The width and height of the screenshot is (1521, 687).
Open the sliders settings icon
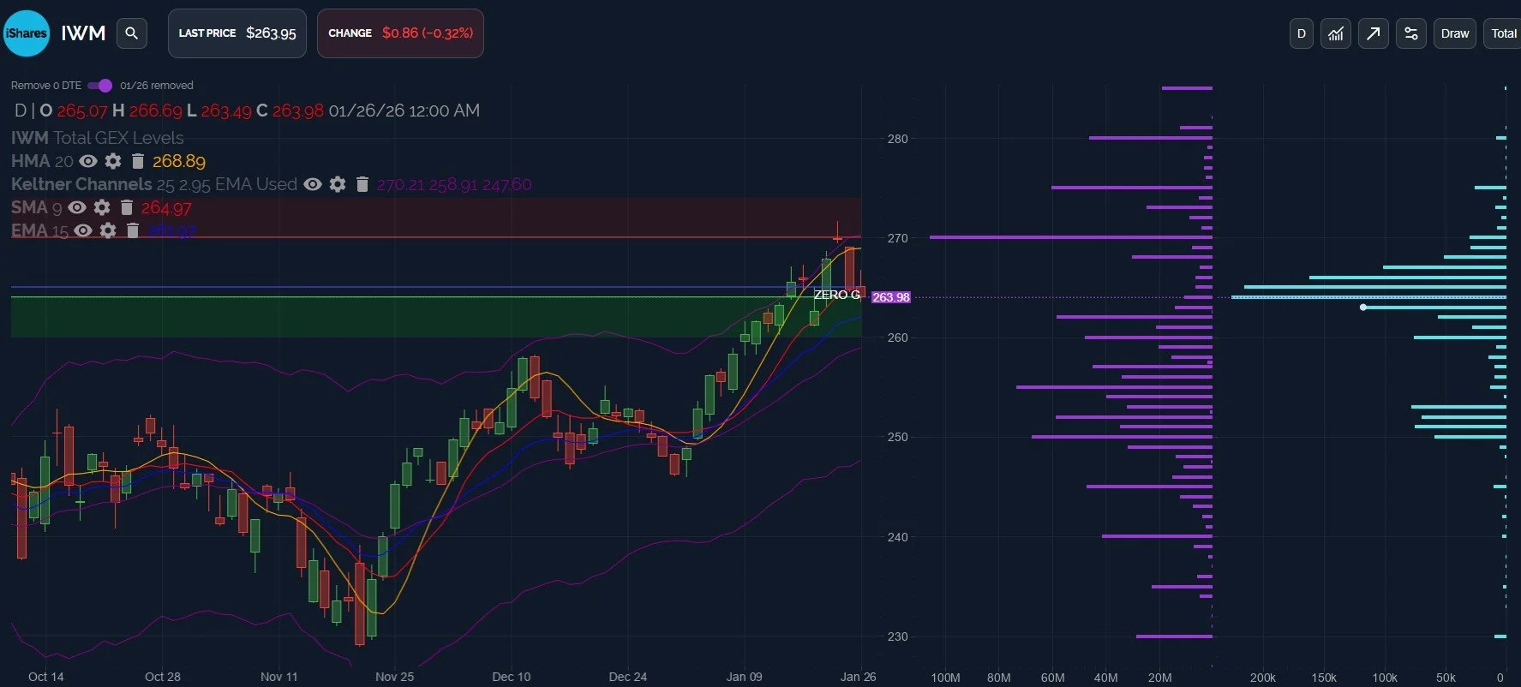[x=1410, y=33]
